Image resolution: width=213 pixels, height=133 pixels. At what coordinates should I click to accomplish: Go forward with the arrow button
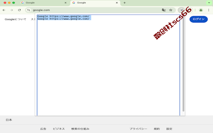click(x=12, y=10)
